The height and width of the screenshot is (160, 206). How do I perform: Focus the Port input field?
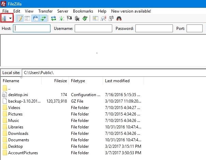tap(194, 29)
